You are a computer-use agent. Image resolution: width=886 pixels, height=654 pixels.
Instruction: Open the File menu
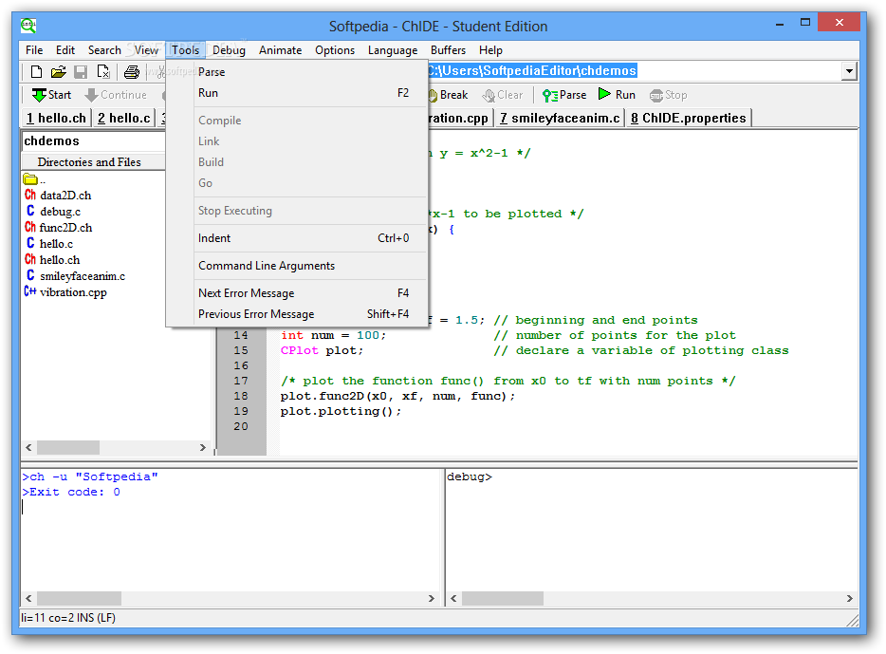[34, 50]
